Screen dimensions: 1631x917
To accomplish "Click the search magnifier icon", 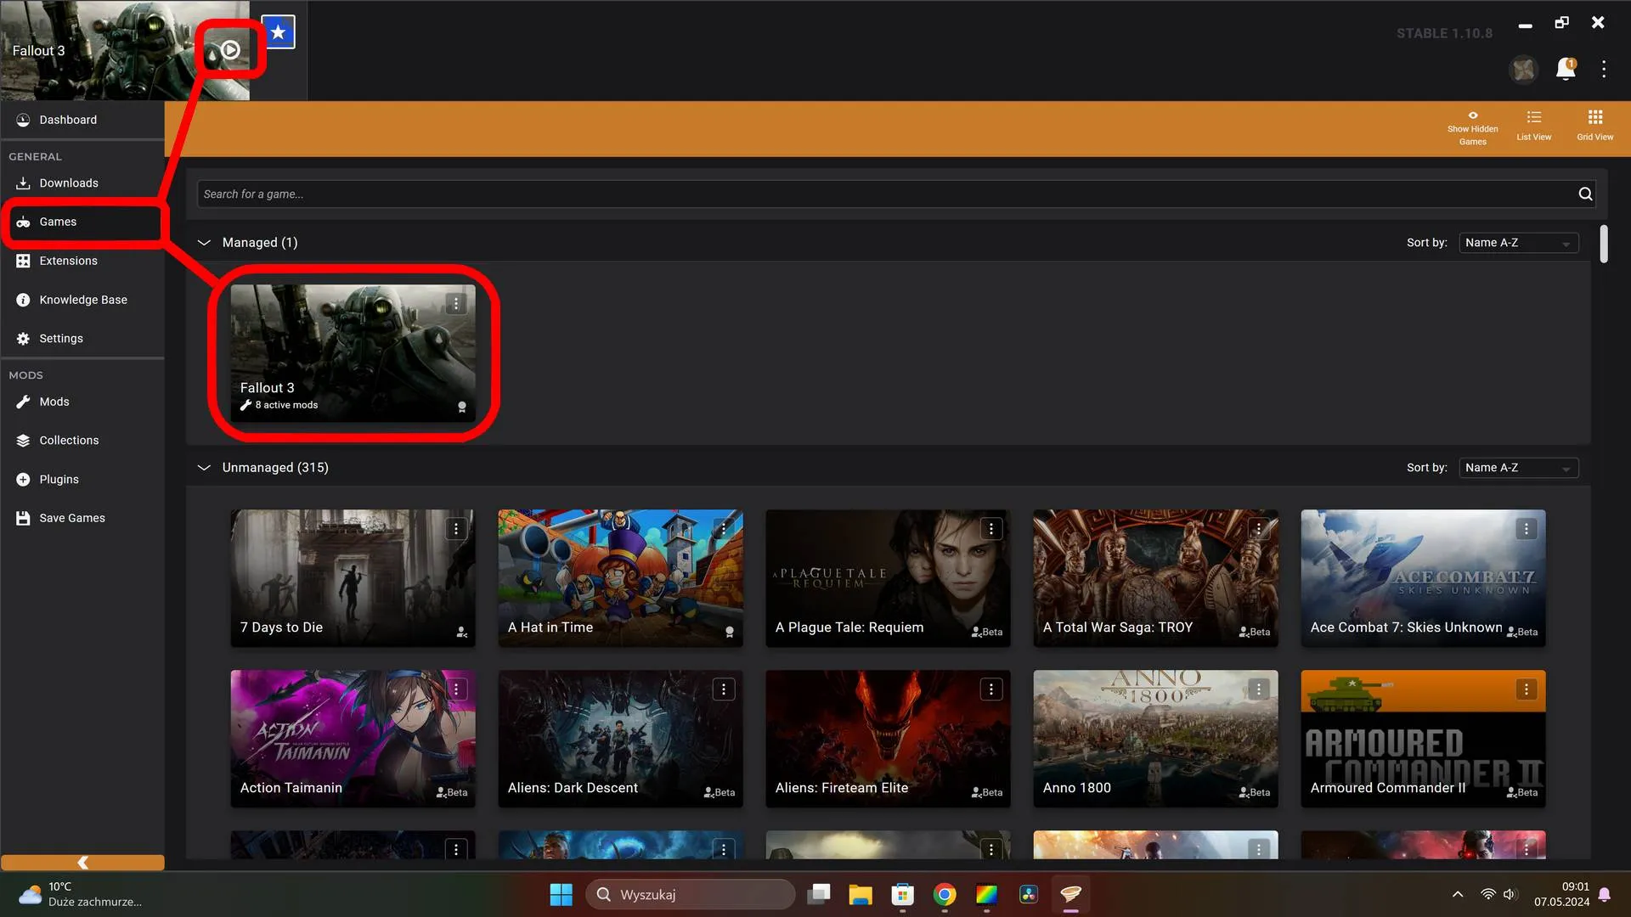I will click(x=1585, y=194).
